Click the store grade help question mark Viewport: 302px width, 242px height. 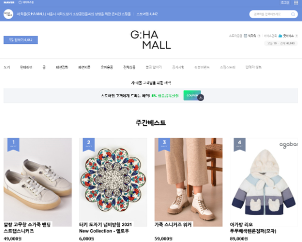(259, 36)
